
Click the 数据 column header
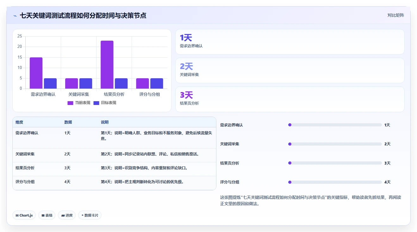click(x=68, y=122)
